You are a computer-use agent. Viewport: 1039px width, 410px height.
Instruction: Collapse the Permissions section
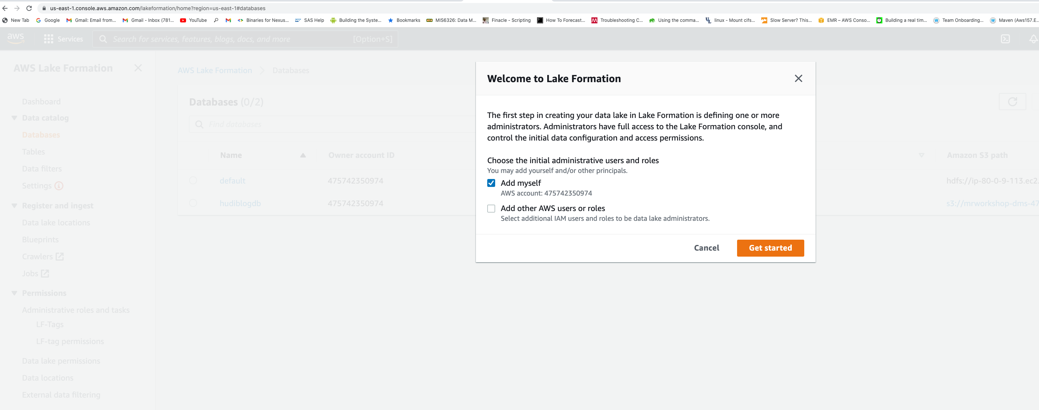click(x=14, y=293)
